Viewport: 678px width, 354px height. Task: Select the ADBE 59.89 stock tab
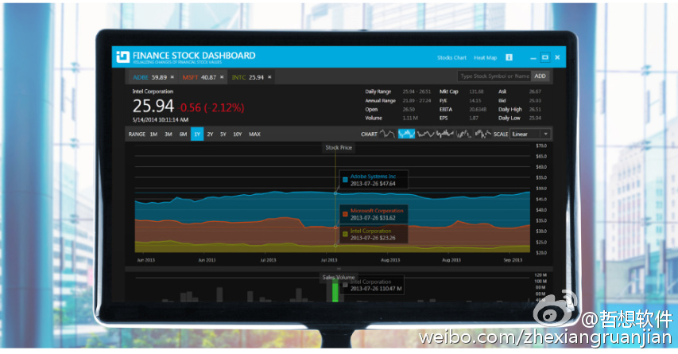tap(152, 77)
